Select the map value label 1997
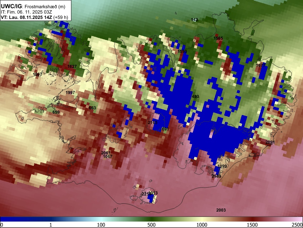The width and height of the screenshot is (303, 228). click(70, 93)
